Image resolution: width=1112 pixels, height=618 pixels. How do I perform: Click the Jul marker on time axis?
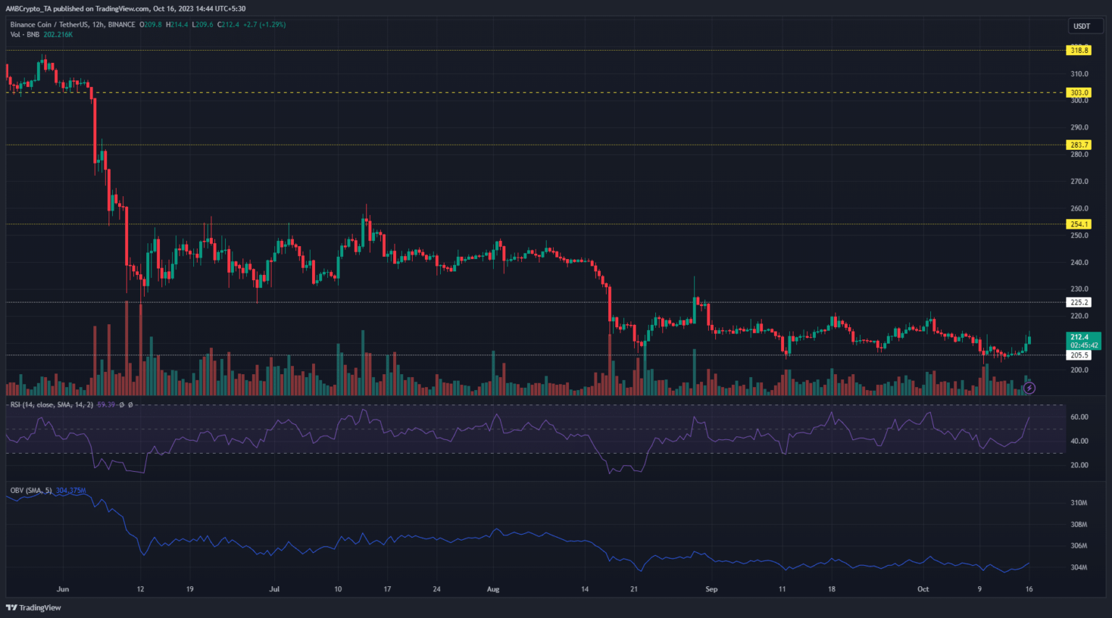pyautogui.click(x=274, y=589)
